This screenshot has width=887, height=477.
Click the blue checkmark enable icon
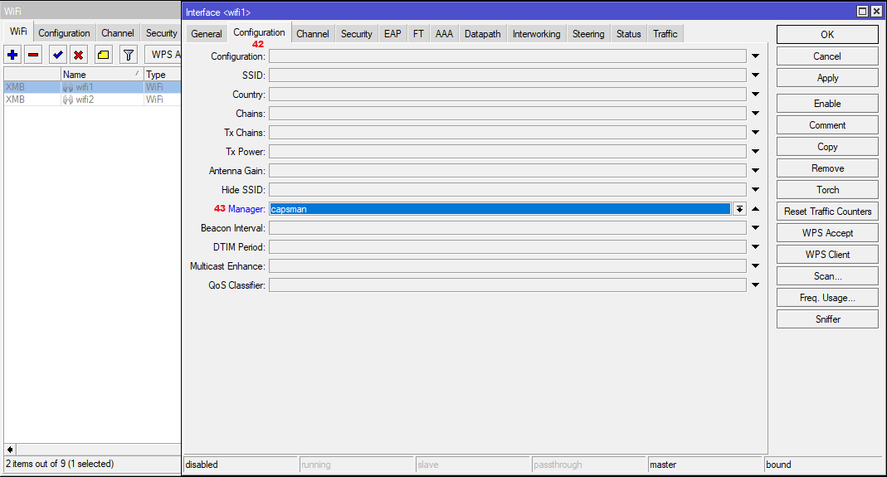57,55
